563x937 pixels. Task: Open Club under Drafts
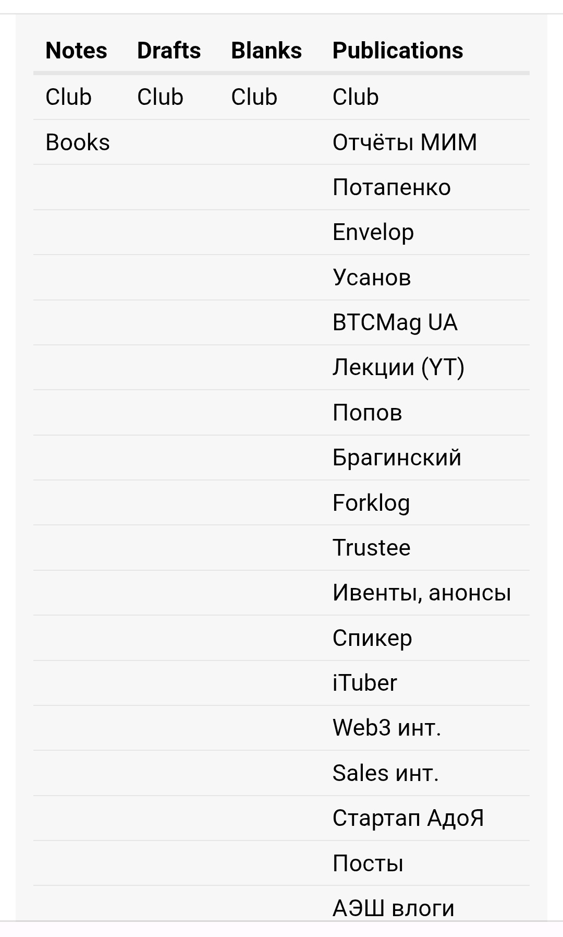(160, 97)
